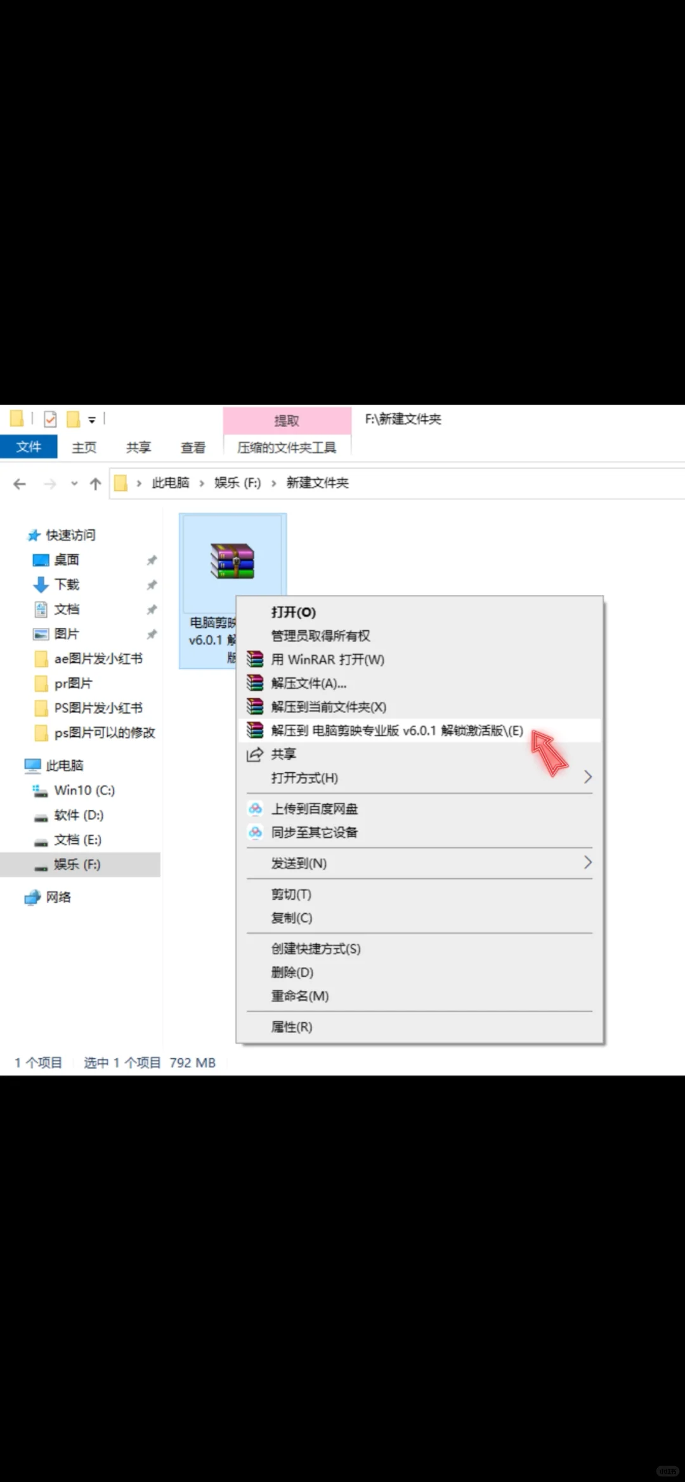Image resolution: width=685 pixels, height=1482 pixels.
Task: Select the 娱乐 (F:) drive
Action: (80, 865)
